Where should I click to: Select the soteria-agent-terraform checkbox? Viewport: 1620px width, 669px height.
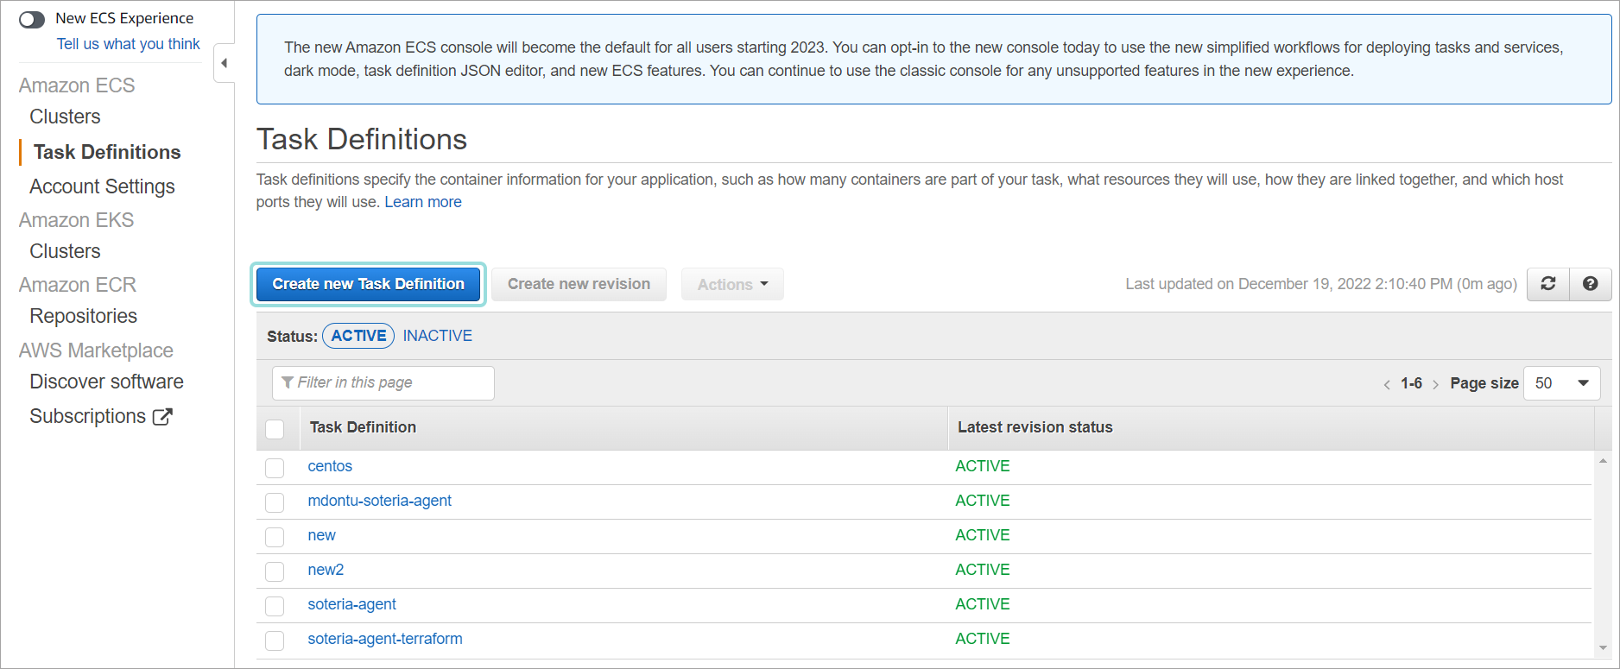tap(275, 641)
